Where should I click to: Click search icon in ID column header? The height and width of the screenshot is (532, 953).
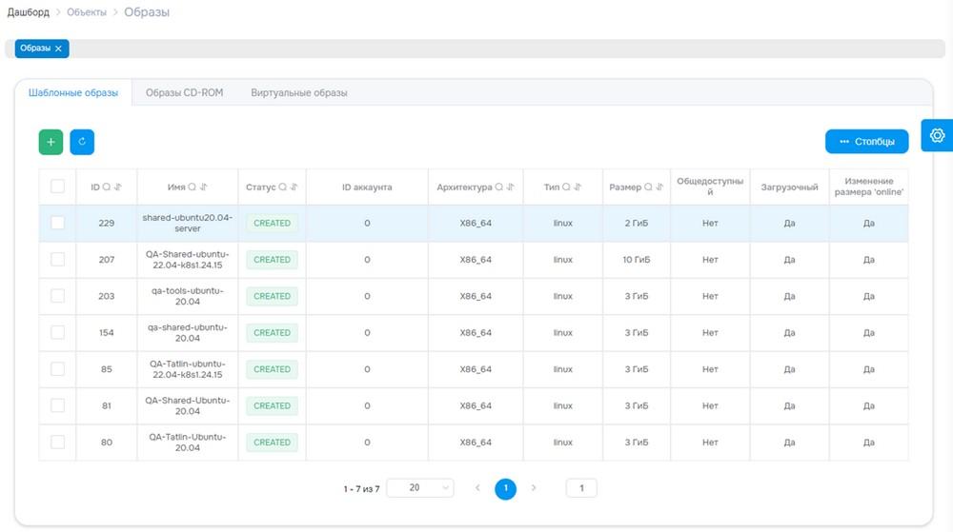click(x=107, y=187)
